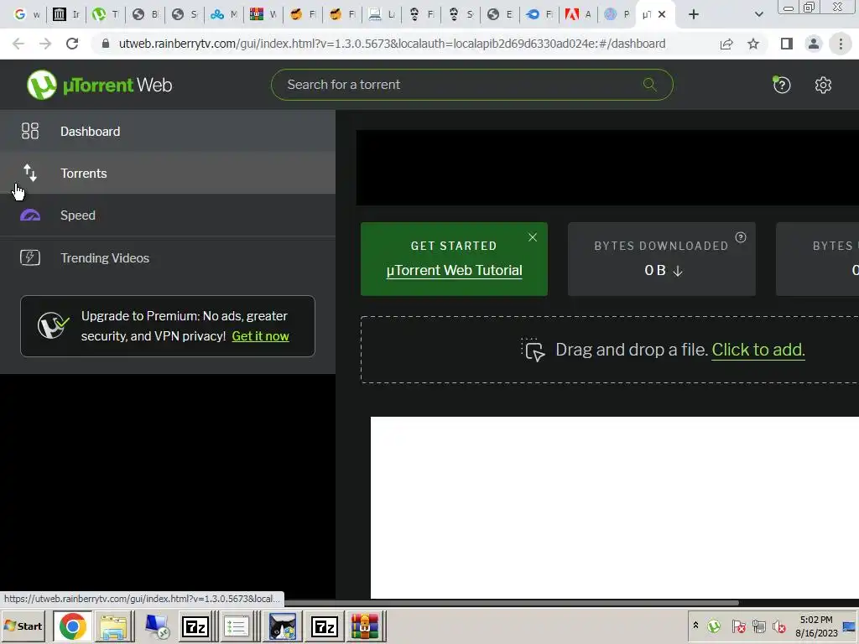The width and height of the screenshot is (859, 644).
Task: Click the search magnifier icon
Action: [650, 85]
